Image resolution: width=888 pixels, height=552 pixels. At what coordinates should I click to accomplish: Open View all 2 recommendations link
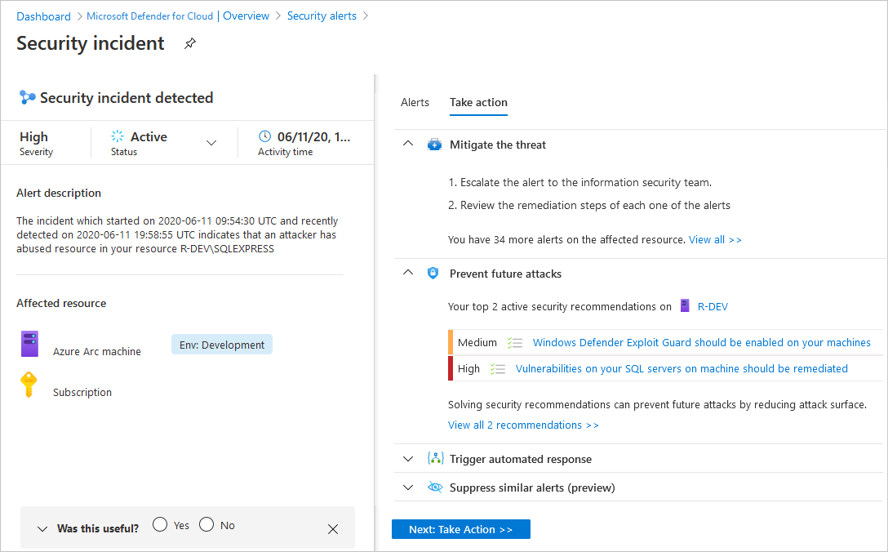point(523,425)
